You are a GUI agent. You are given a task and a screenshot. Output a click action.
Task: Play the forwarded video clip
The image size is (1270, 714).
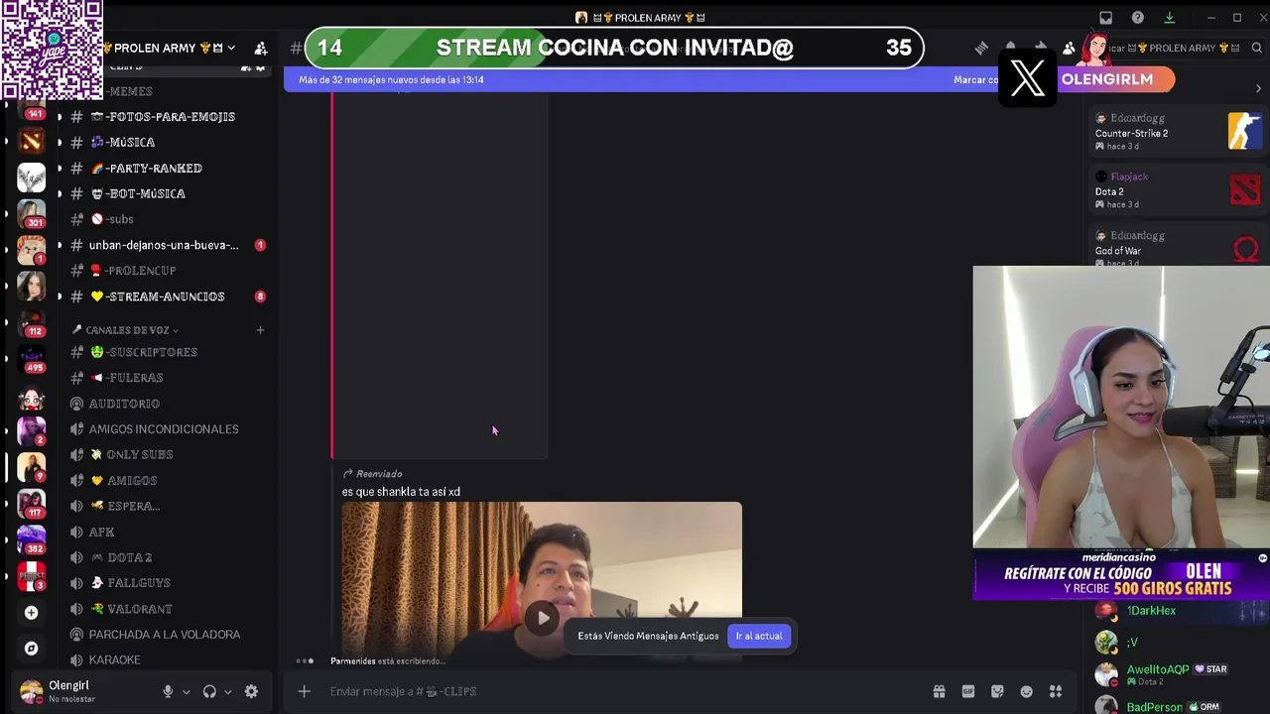(543, 618)
